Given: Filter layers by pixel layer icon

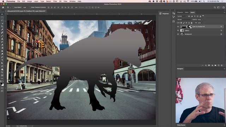Looking at the screenshot, I should [189, 16].
